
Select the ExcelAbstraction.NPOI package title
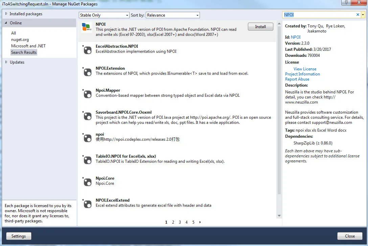[117, 46]
